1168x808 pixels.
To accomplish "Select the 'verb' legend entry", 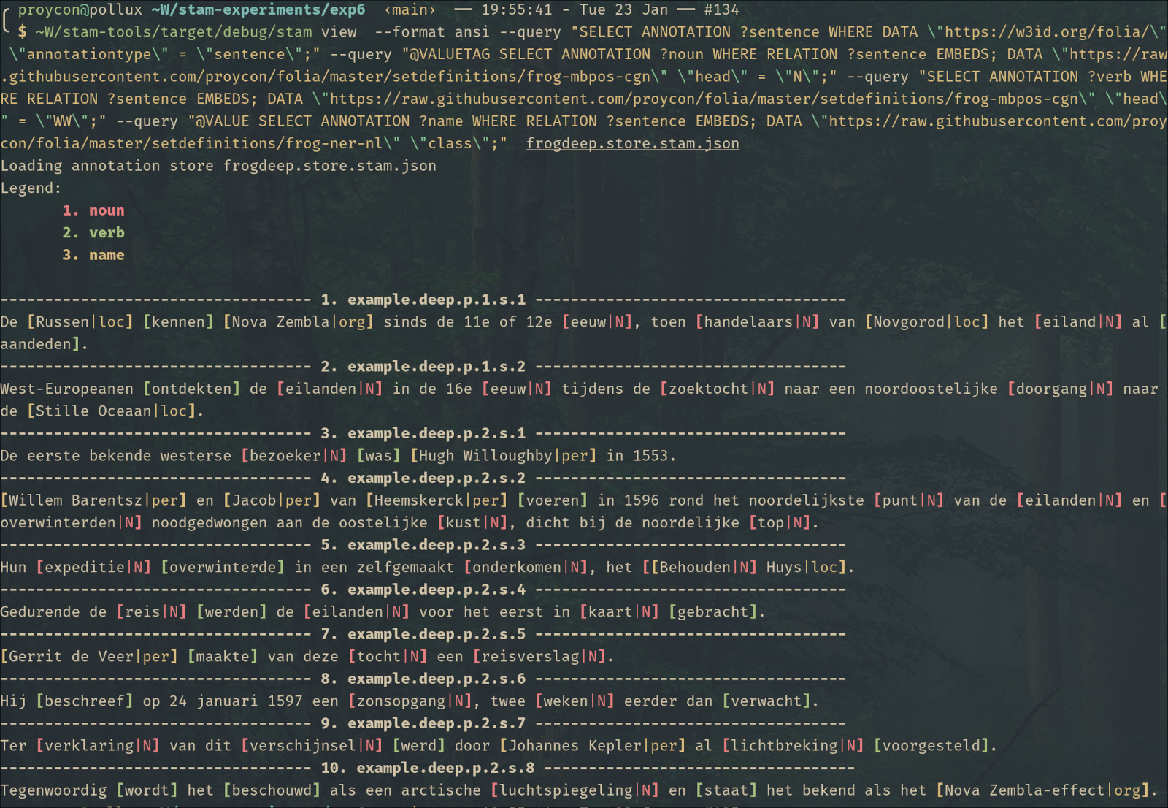I will tap(107, 232).
